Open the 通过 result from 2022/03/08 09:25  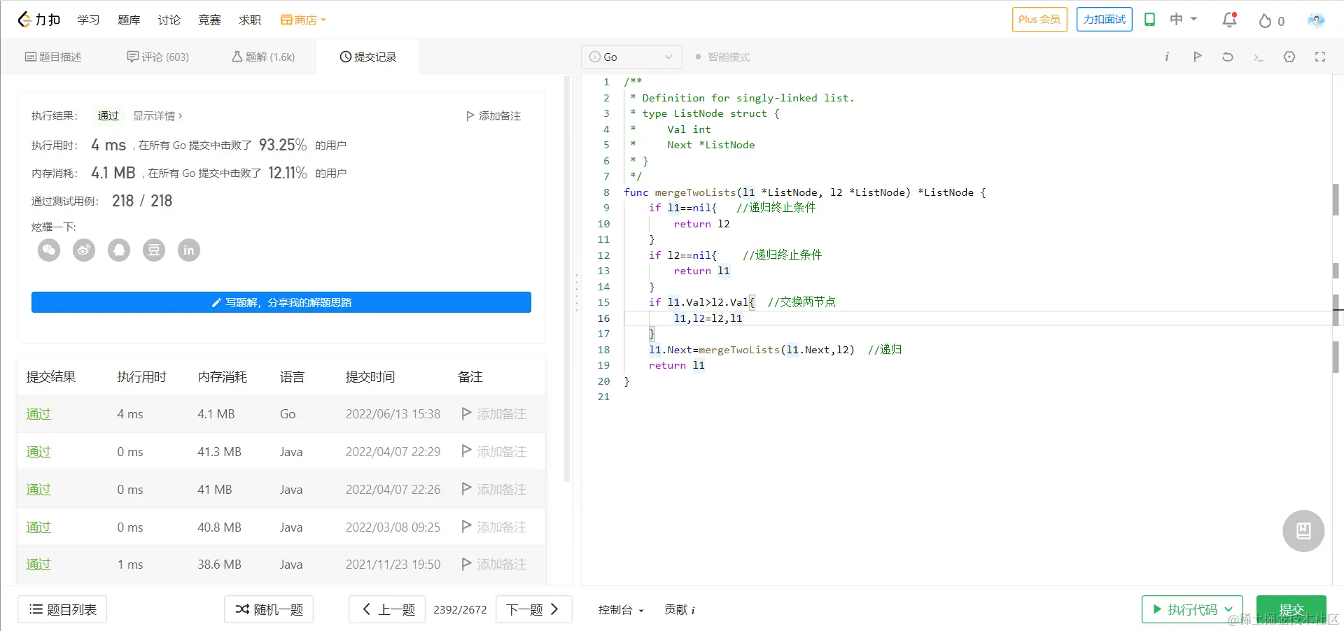pos(38,527)
